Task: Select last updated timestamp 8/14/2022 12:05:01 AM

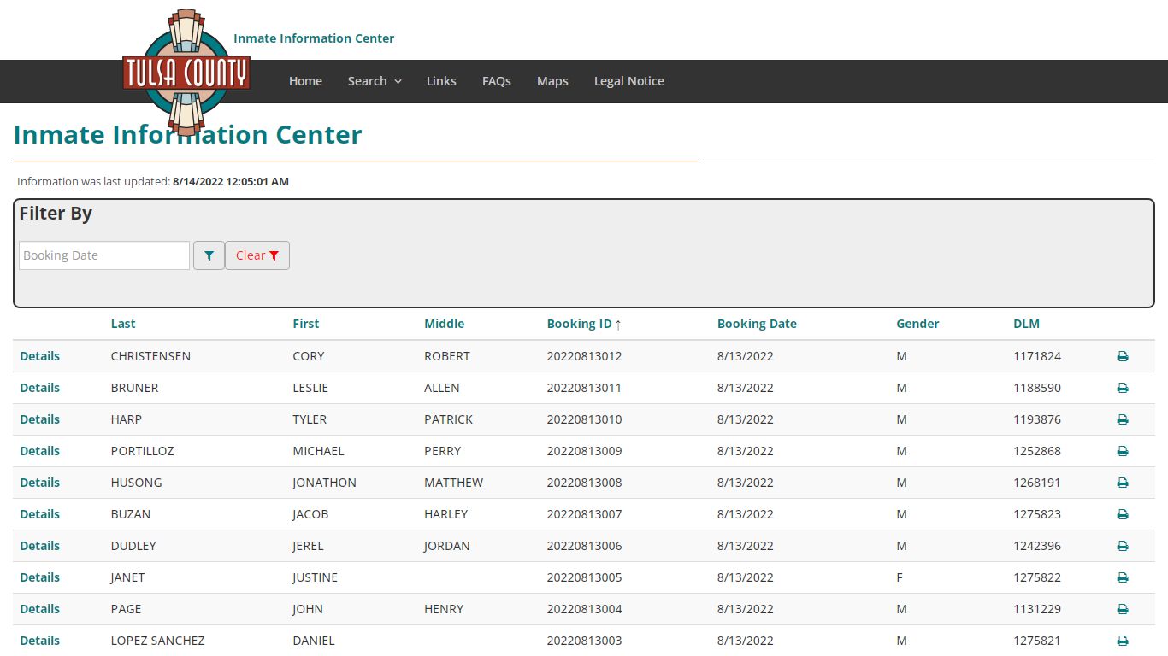Action: pyautogui.click(x=231, y=182)
